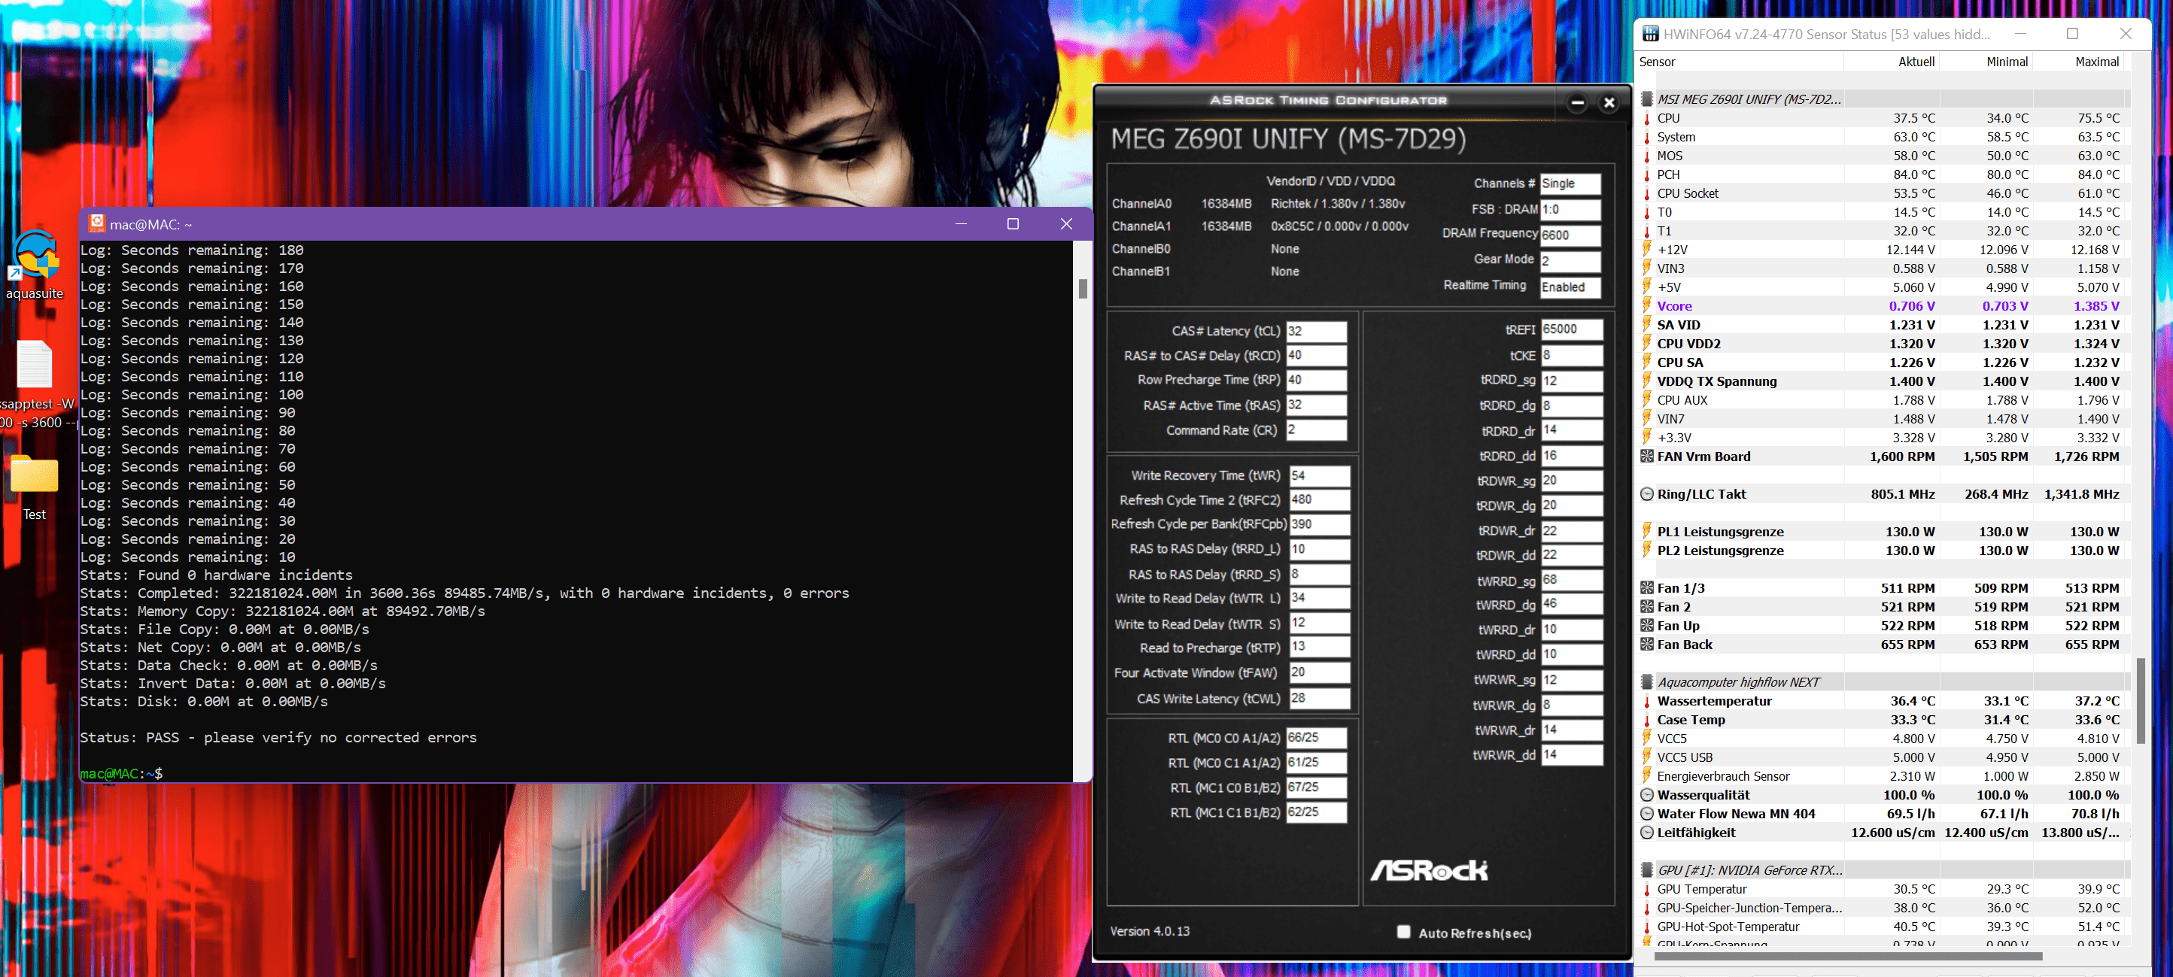Click the terminal vertical scrollbar thumb
The width and height of the screenshot is (2173, 977).
coord(1082,288)
